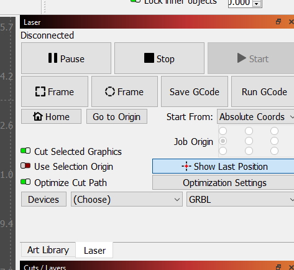Open the GRBL device dropdown
Image resolution: width=294 pixels, height=270 pixels.
240,199
